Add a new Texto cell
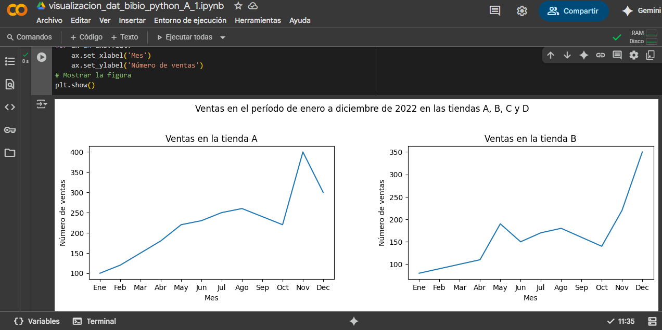 coord(124,37)
